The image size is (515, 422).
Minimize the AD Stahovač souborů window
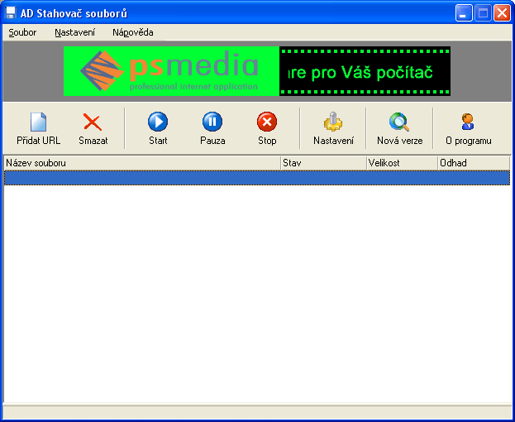[464, 13]
